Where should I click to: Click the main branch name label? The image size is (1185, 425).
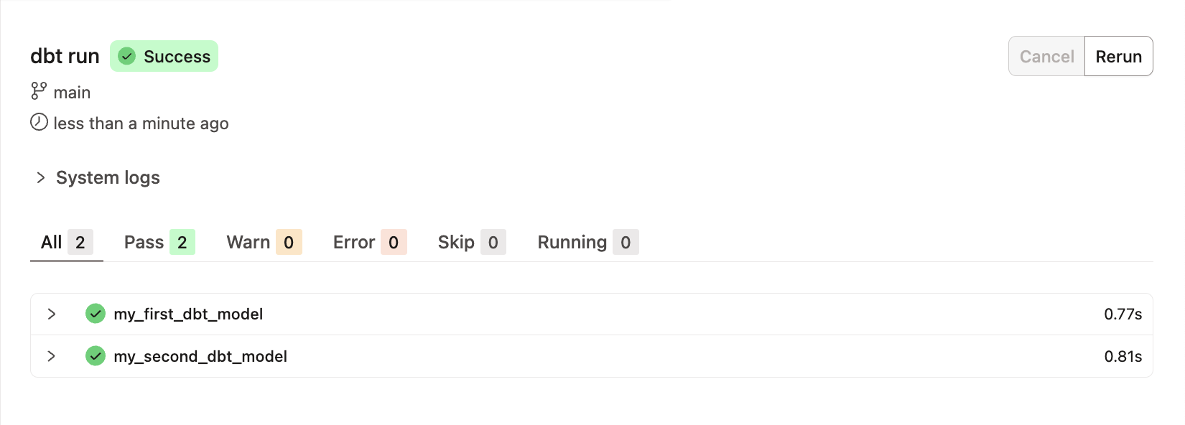pos(72,93)
